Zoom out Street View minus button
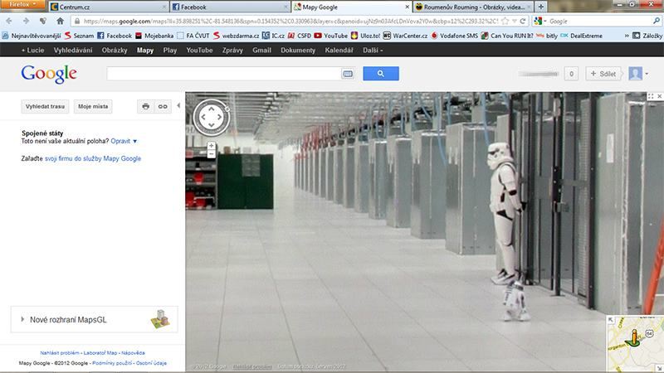 click(x=211, y=154)
